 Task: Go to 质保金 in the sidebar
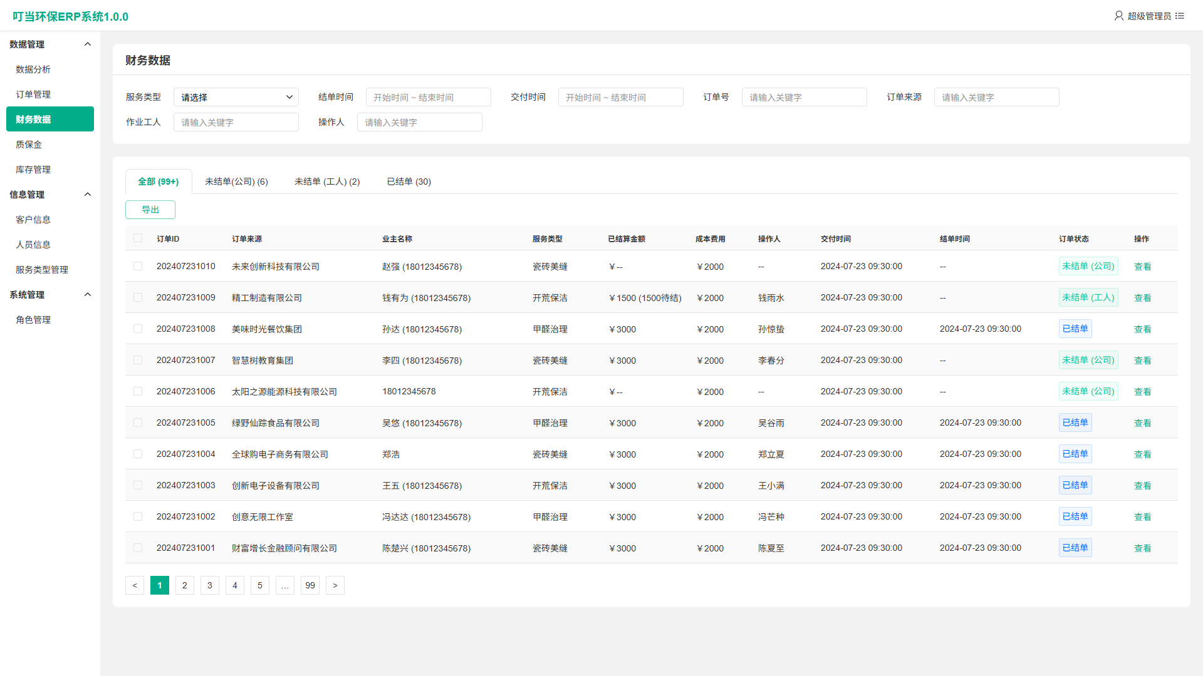50,144
